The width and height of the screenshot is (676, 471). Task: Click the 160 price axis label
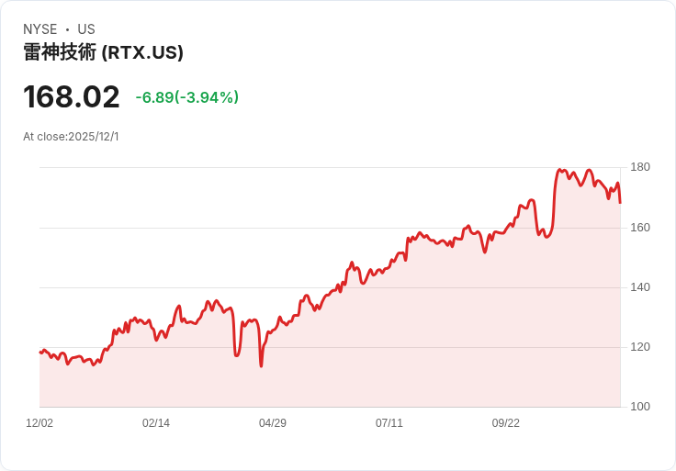pos(640,227)
